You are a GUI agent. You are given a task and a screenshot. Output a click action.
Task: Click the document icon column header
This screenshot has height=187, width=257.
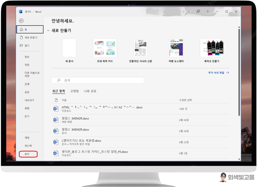56,100
